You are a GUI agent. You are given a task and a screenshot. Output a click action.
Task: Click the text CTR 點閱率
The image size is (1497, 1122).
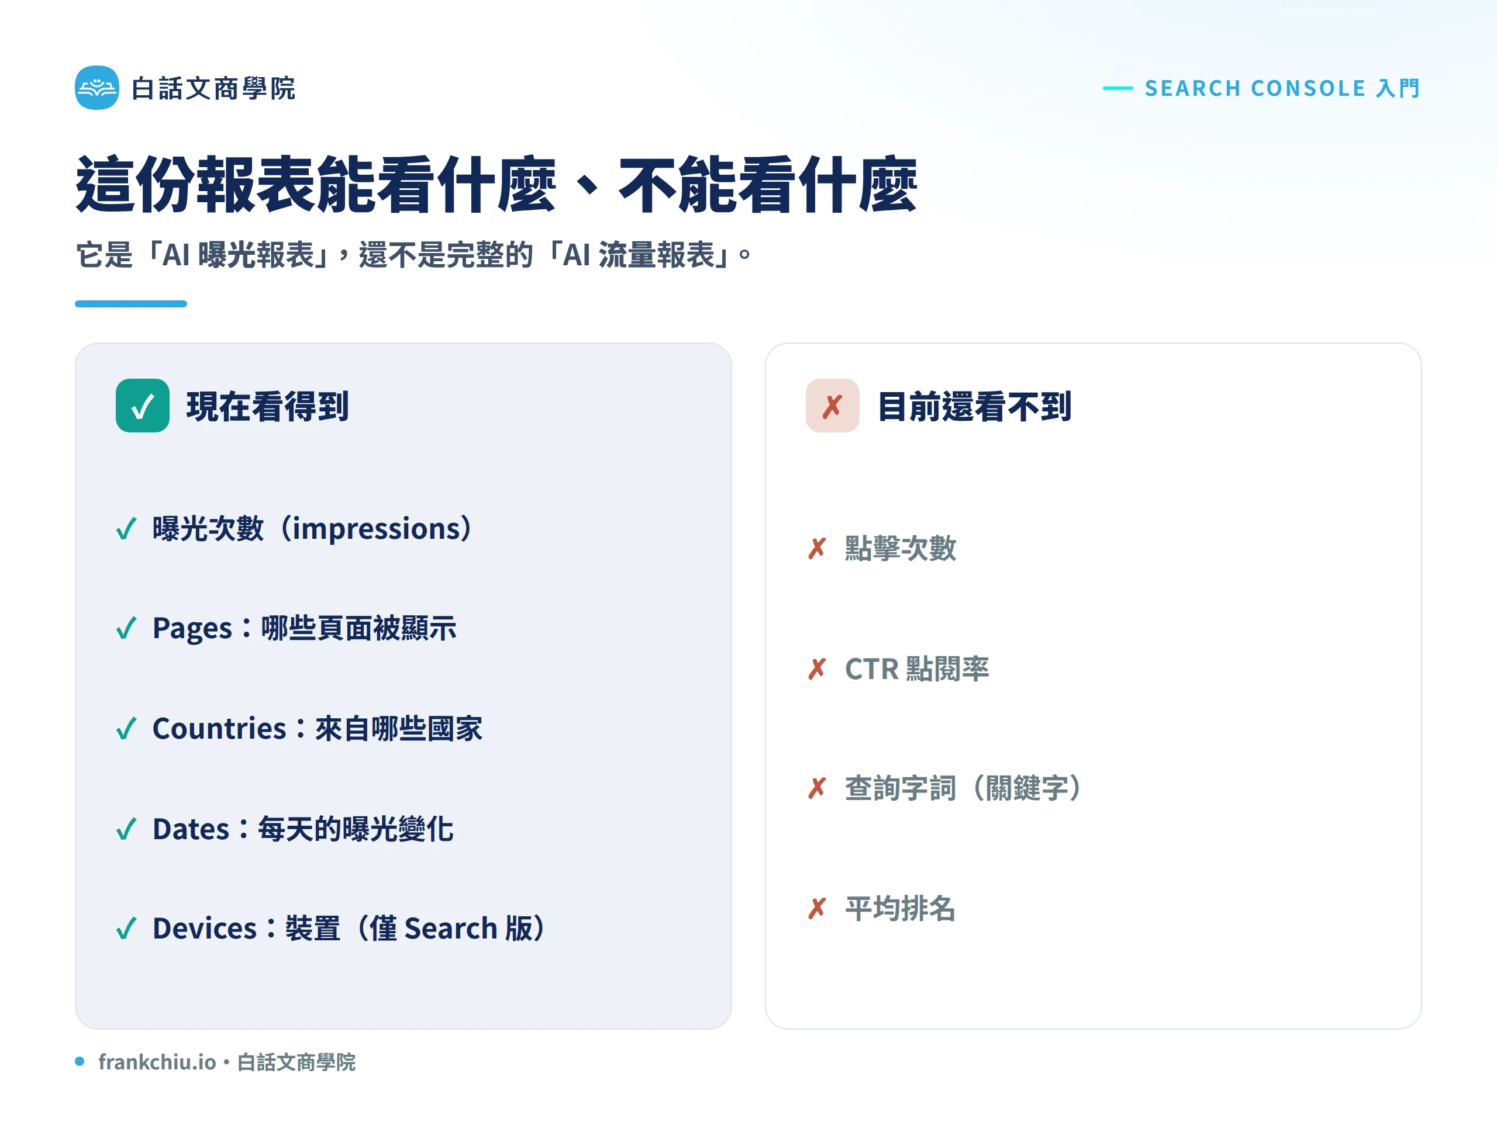point(917,669)
